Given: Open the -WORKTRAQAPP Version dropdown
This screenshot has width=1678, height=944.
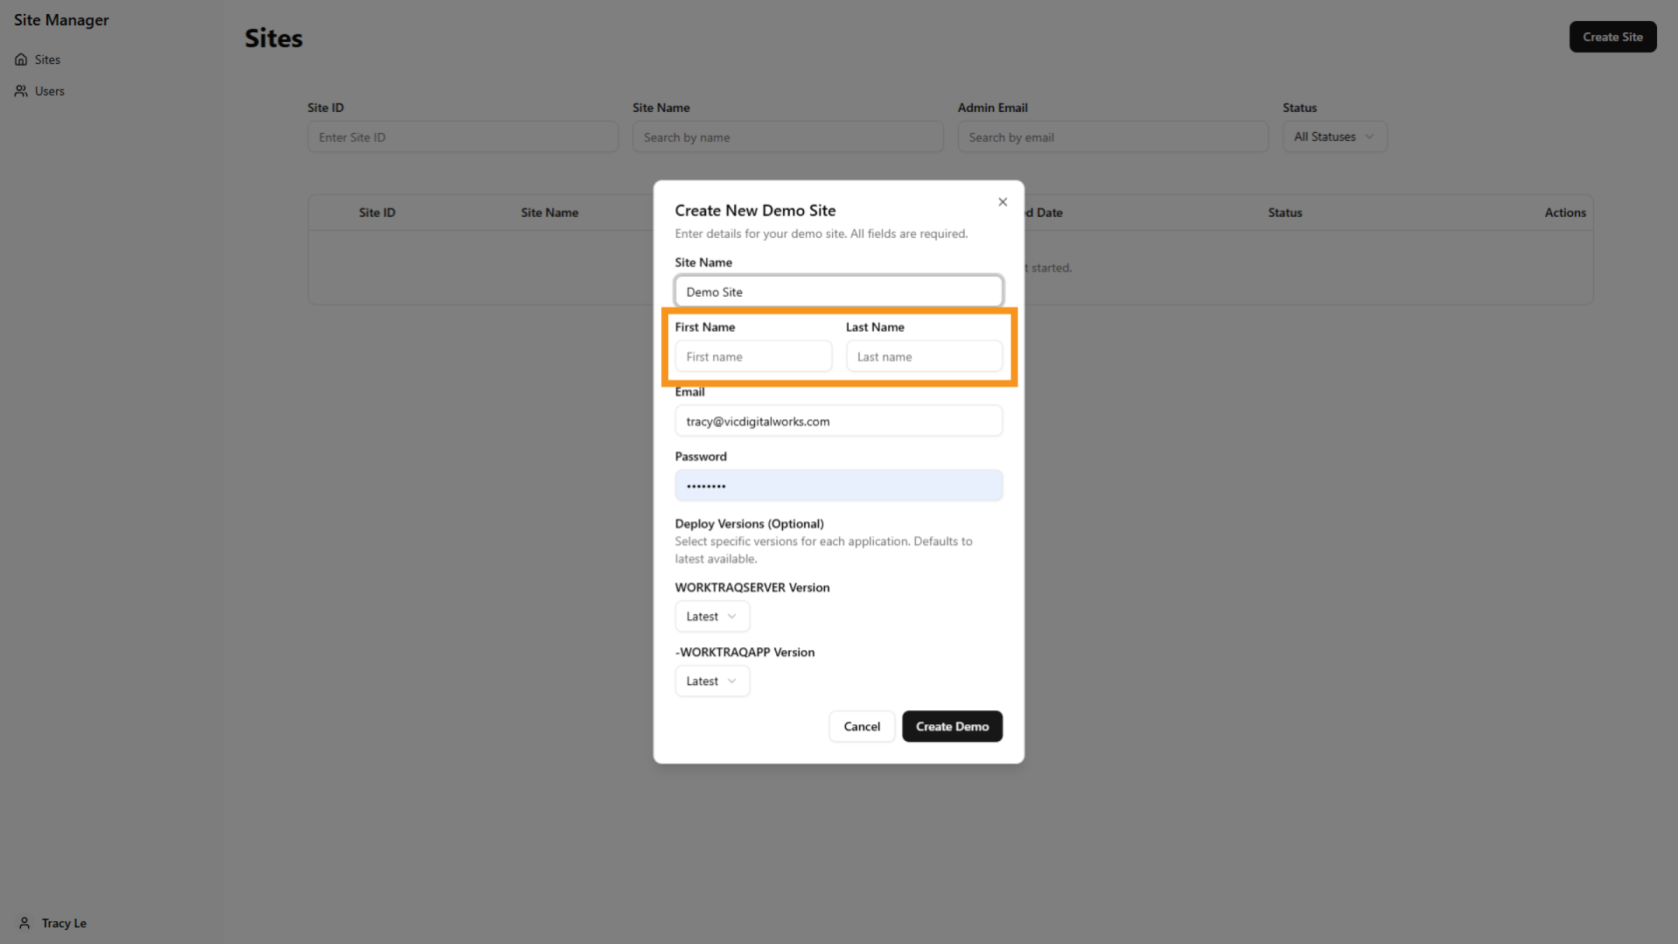Looking at the screenshot, I should [x=711, y=681].
